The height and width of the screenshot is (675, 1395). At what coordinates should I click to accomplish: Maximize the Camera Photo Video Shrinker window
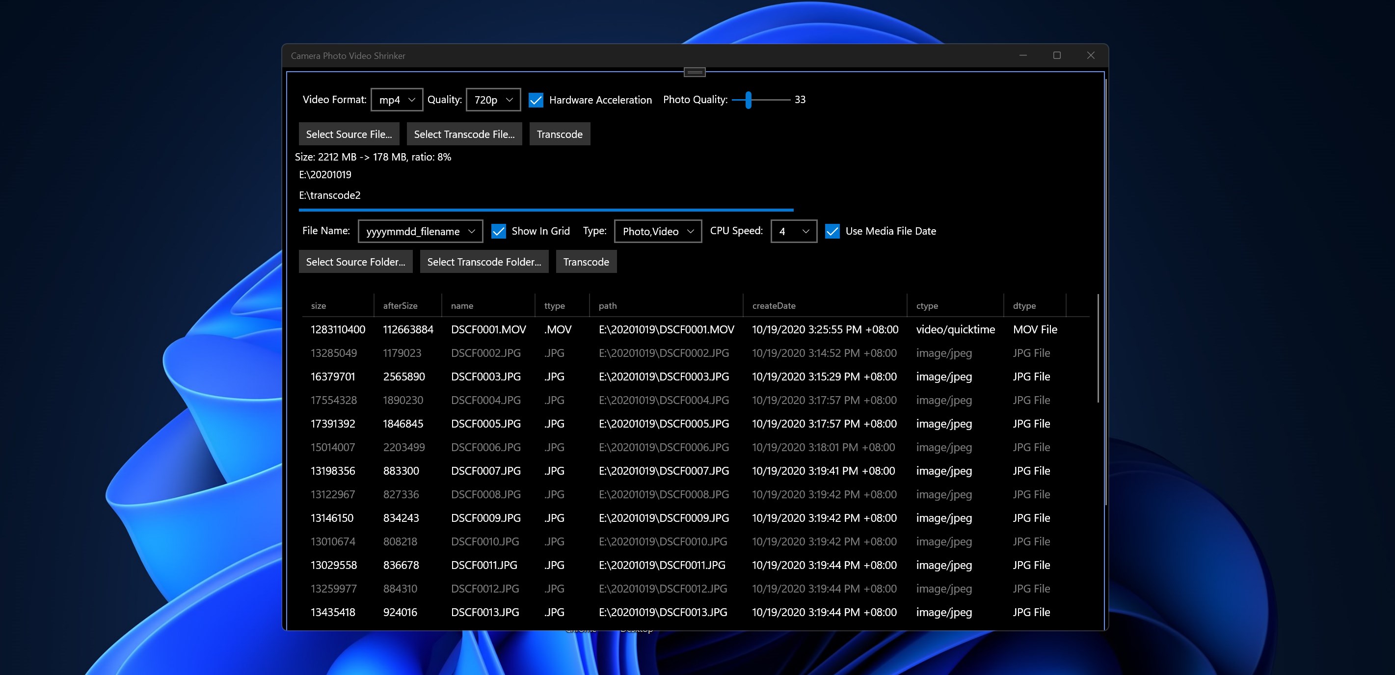[1056, 55]
